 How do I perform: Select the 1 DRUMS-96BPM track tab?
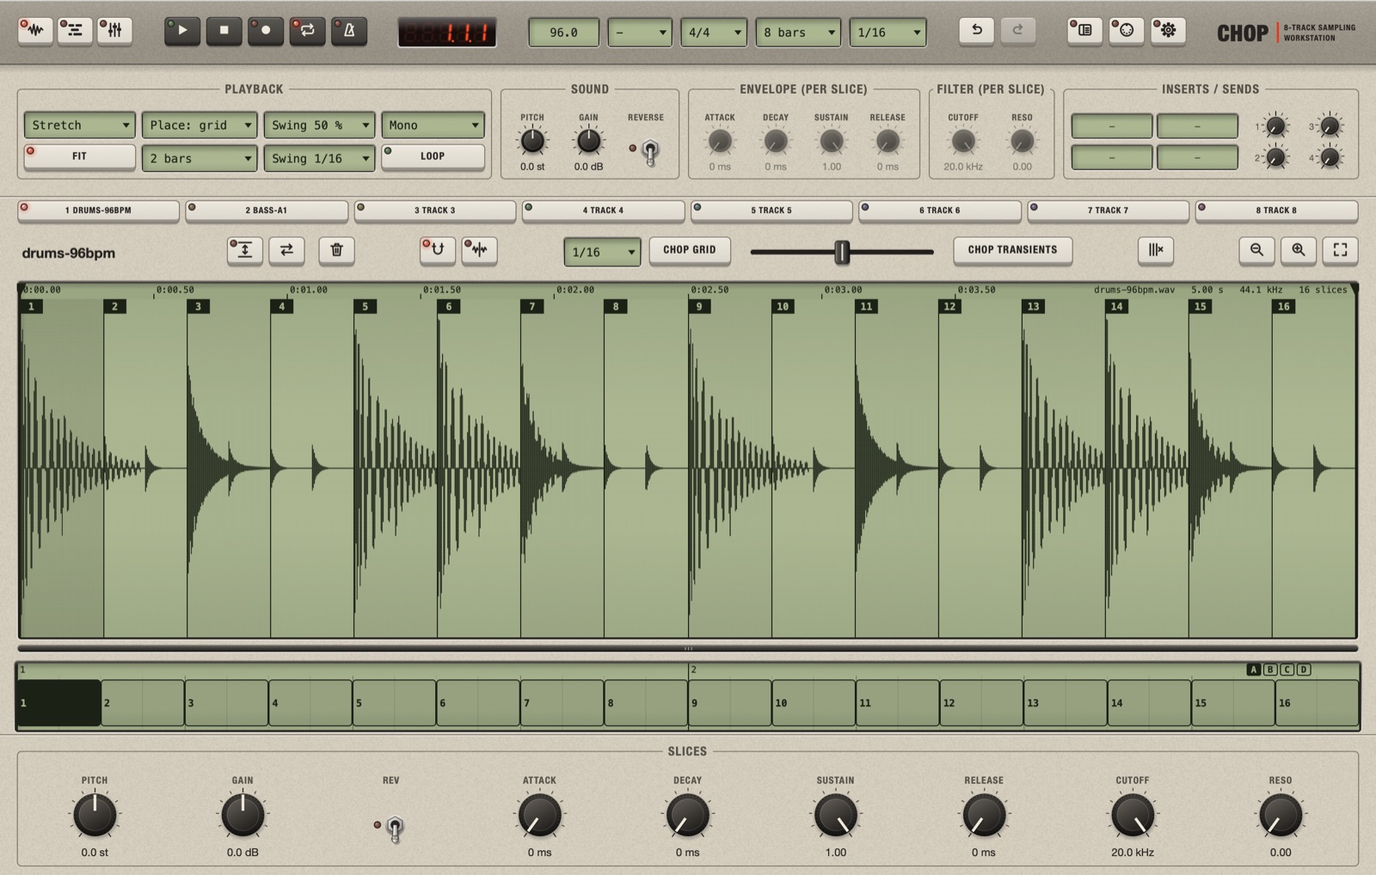point(98,211)
